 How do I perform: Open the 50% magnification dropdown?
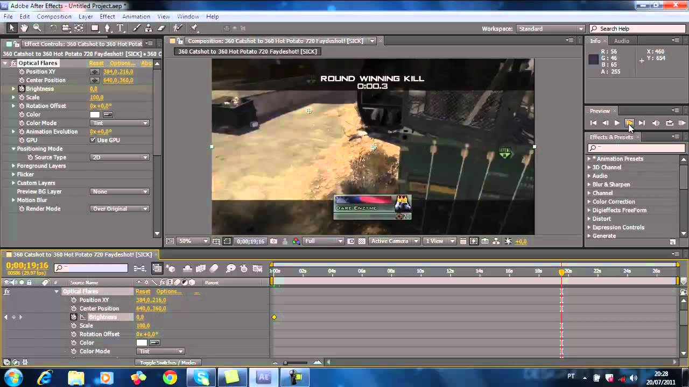coord(193,241)
